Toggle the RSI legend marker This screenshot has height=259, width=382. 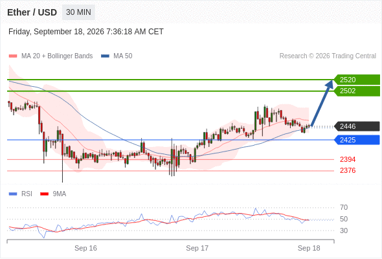(13, 194)
